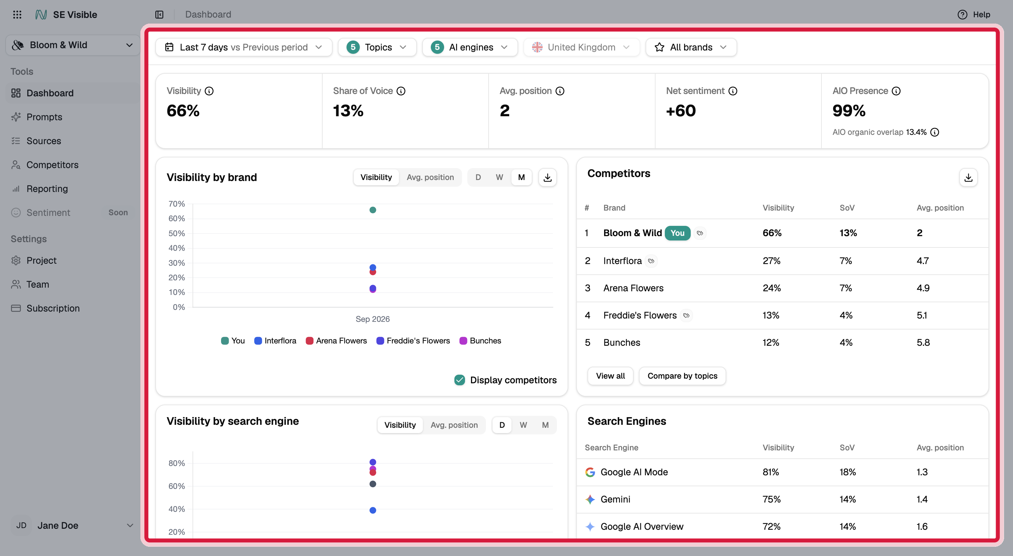Click the AIO Presence info icon
The image size is (1013, 556).
[x=896, y=91]
